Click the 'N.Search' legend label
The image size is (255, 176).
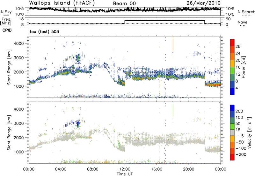(246, 12)
